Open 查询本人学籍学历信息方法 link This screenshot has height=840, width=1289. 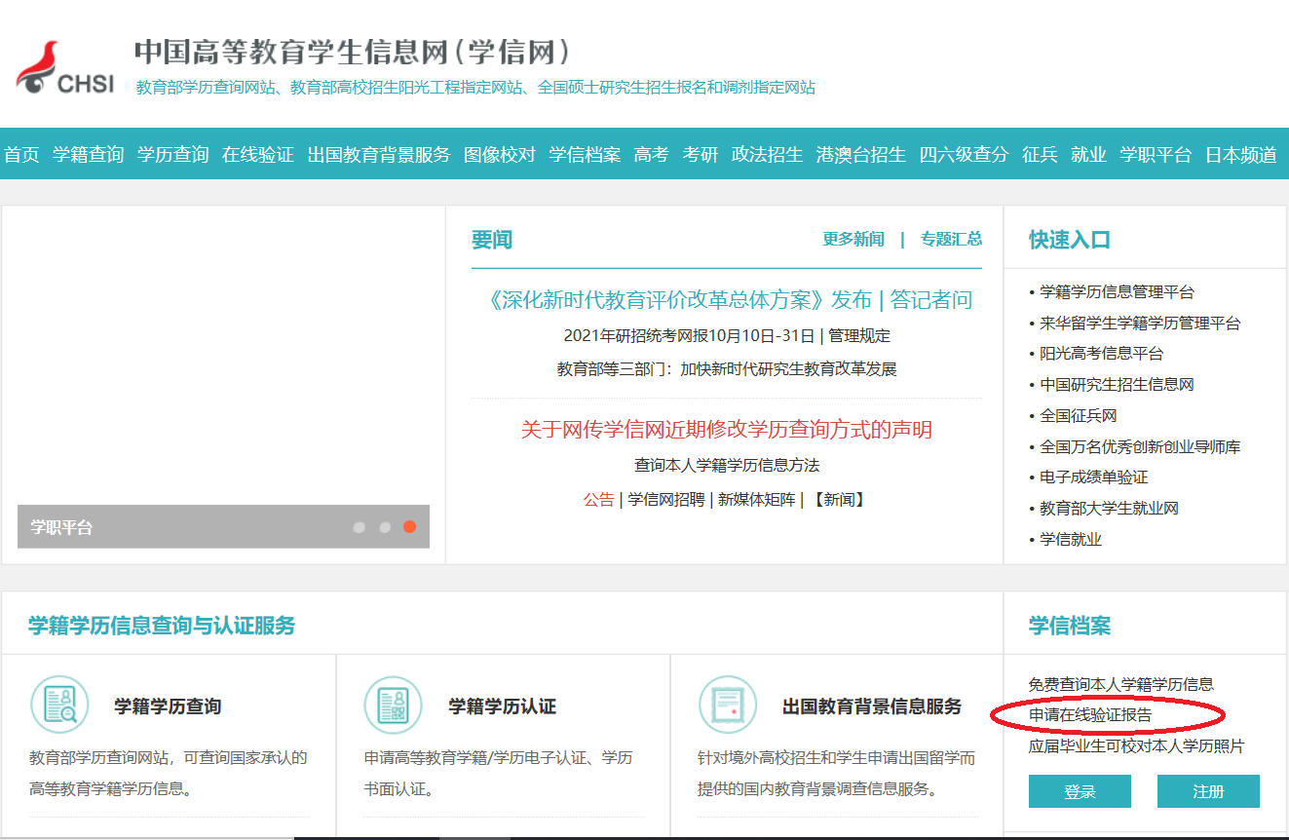[x=727, y=465]
